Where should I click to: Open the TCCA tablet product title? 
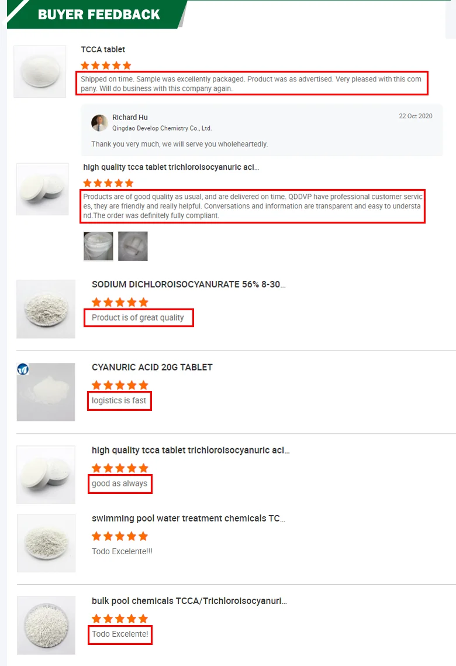click(x=103, y=50)
